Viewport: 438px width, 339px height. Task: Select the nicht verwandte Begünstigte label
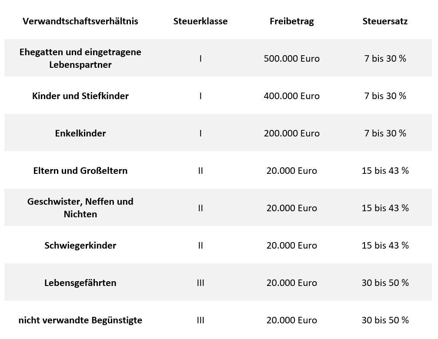[80, 320]
